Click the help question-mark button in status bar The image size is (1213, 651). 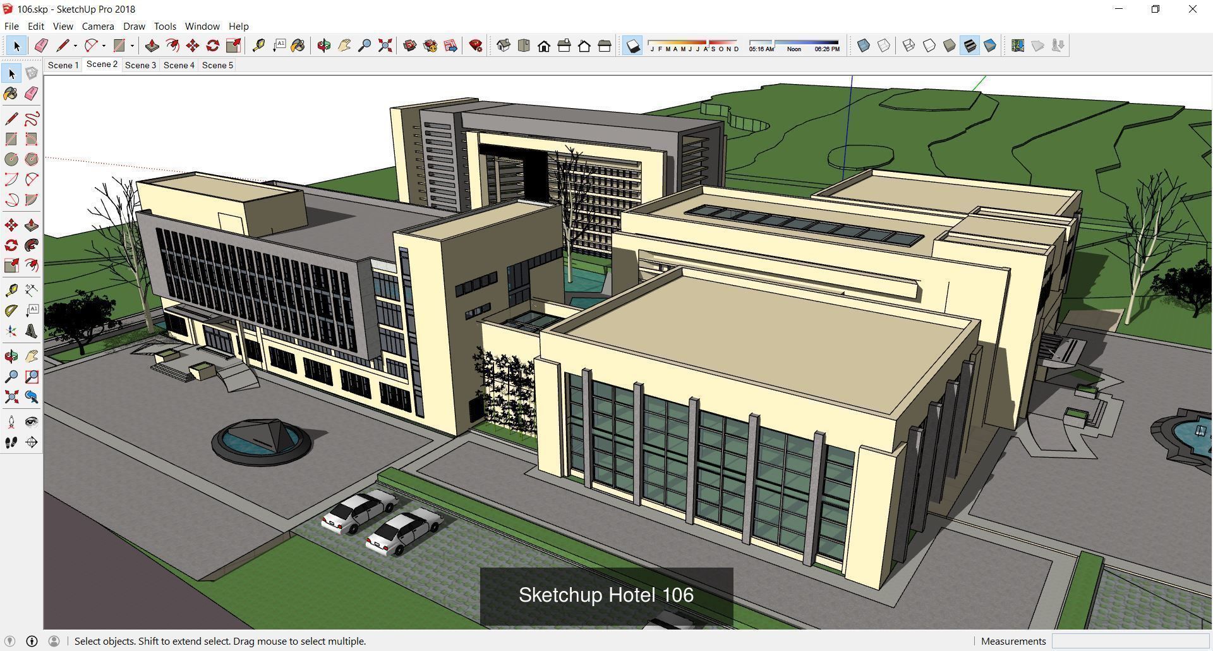tap(31, 641)
